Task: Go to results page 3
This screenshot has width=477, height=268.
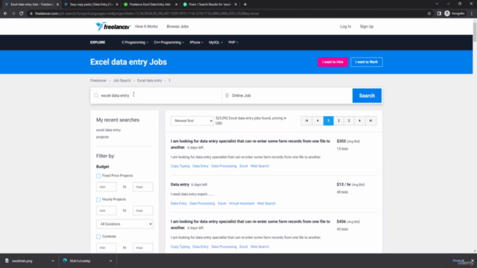Action: click(x=349, y=121)
